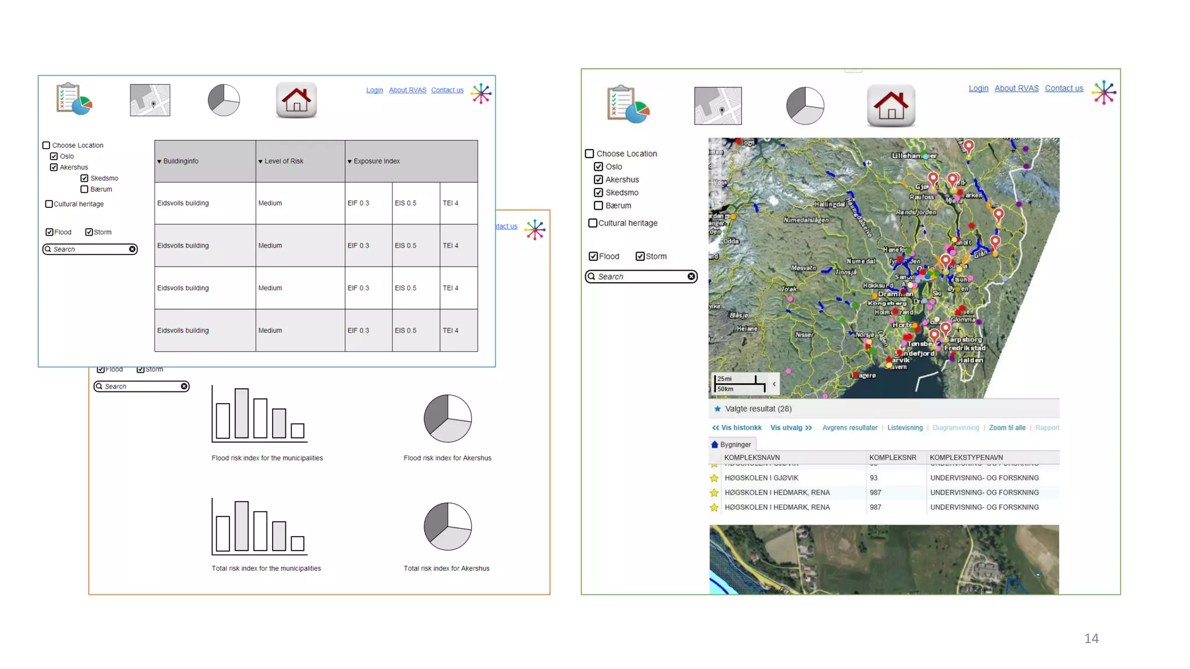
Task: Clear the search field in the right panel
Action: click(691, 276)
